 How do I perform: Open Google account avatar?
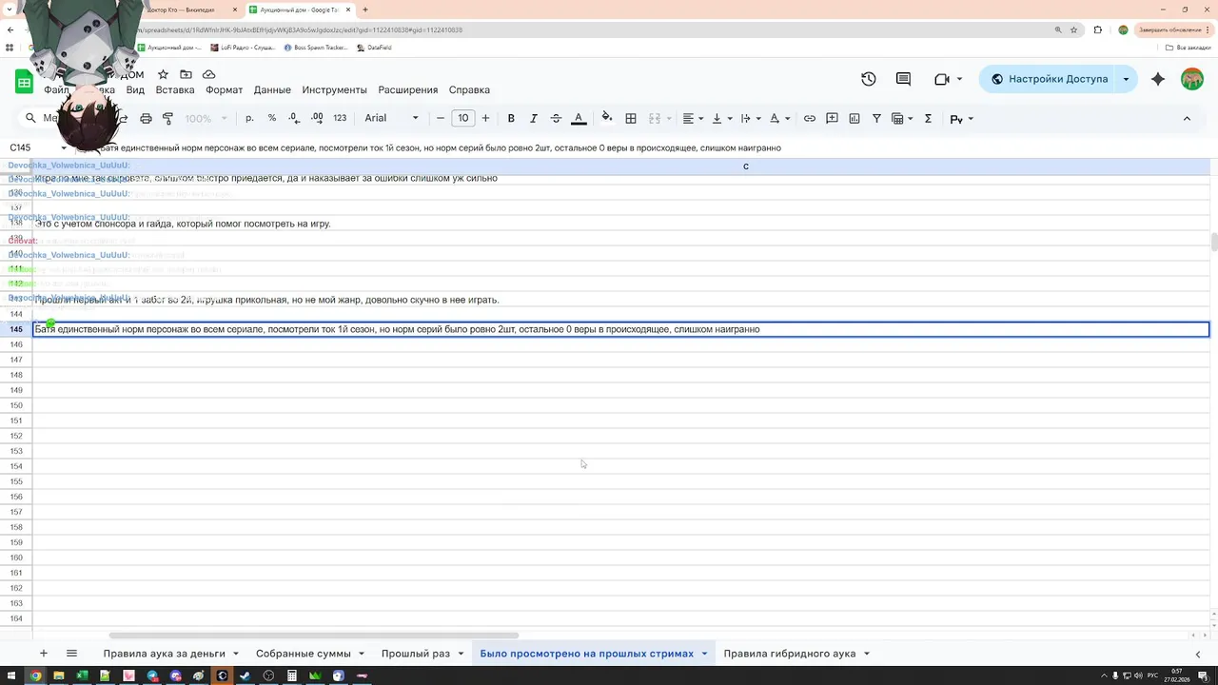coord(1192,79)
